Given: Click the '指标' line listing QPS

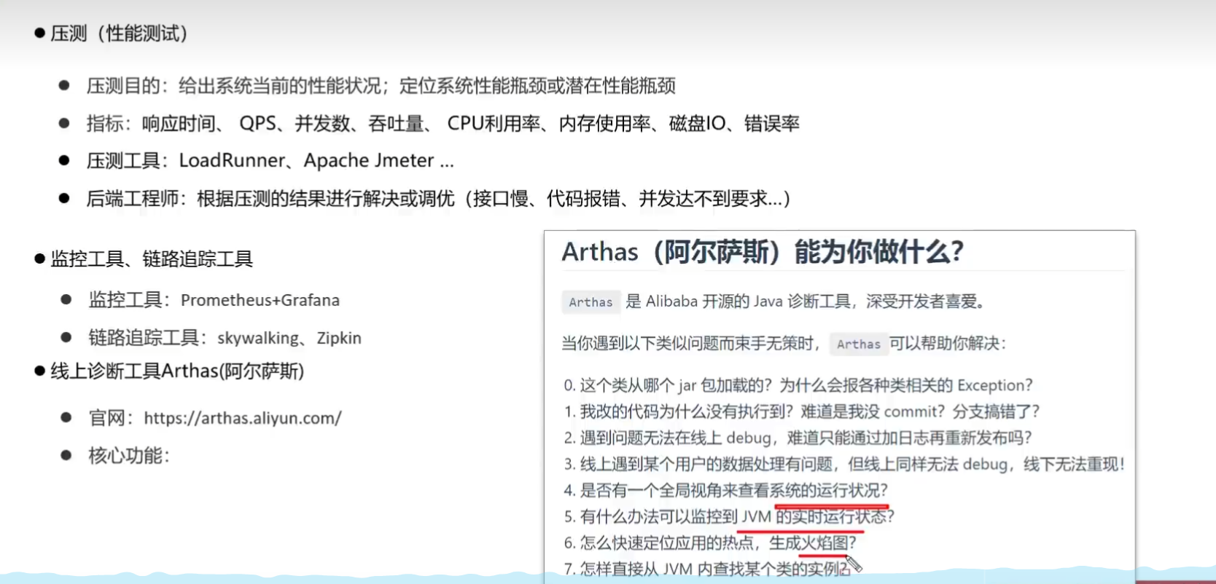Looking at the screenshot, I should coord(443,124).
